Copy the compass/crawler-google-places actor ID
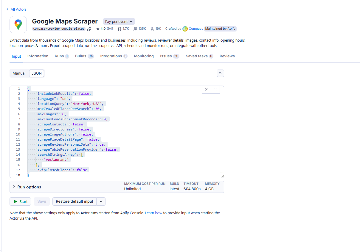The height and width of the screenshot is (252, 360). tap(89, 29)
